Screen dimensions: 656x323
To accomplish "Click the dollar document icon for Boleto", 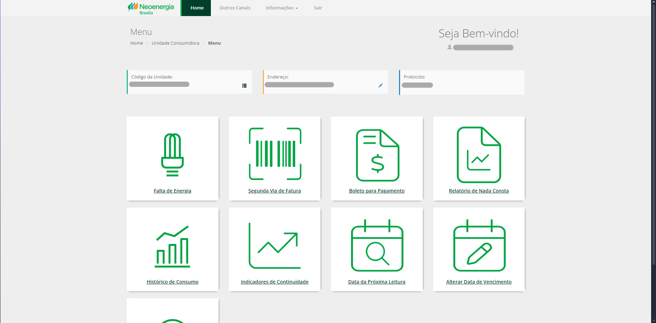I will coord(377,155).
